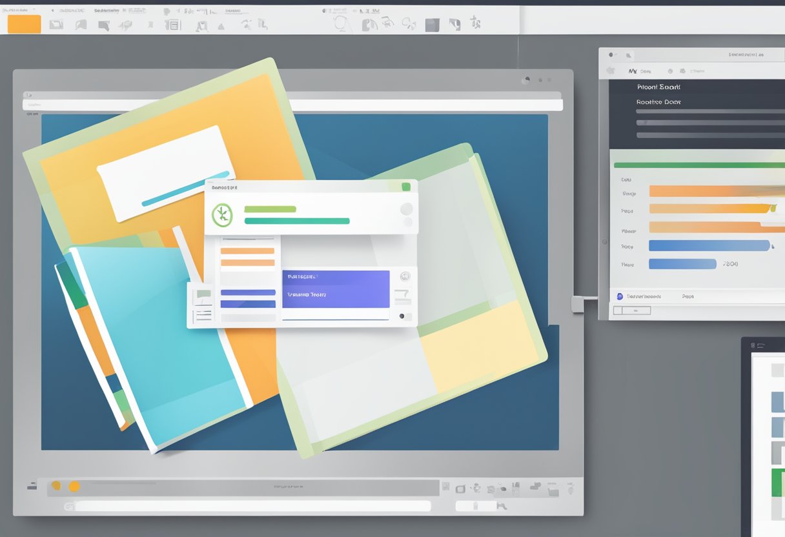Expand the longer blue bar row in right chart
Viewport: 785px width, 537px height.
[709, 245]
